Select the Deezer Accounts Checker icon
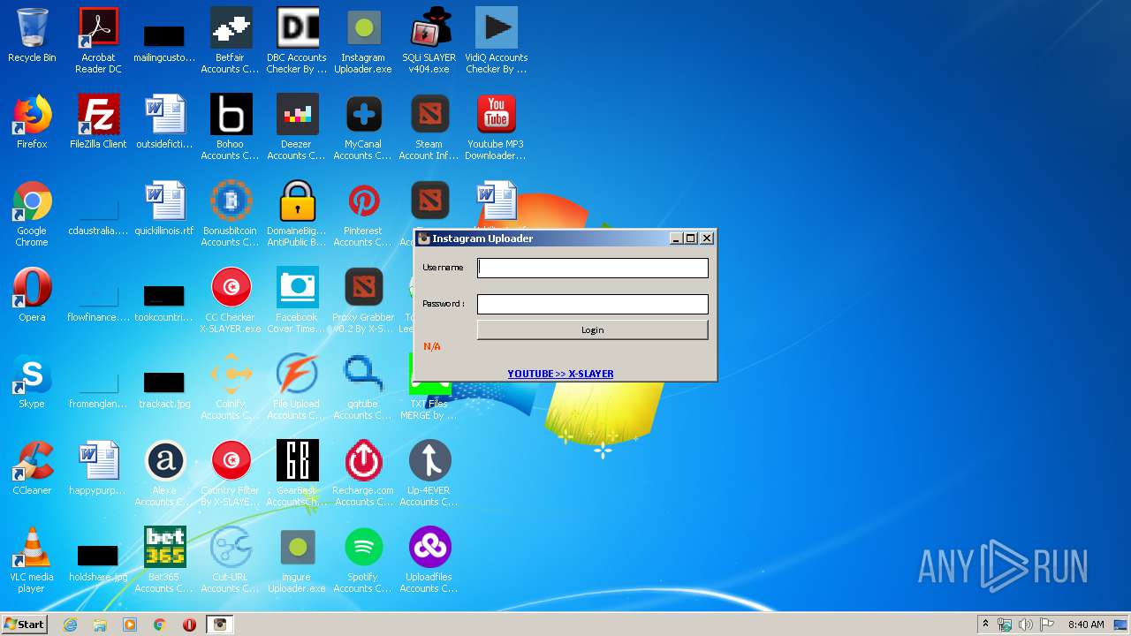 pyautogui.click(x=297, y=126)
